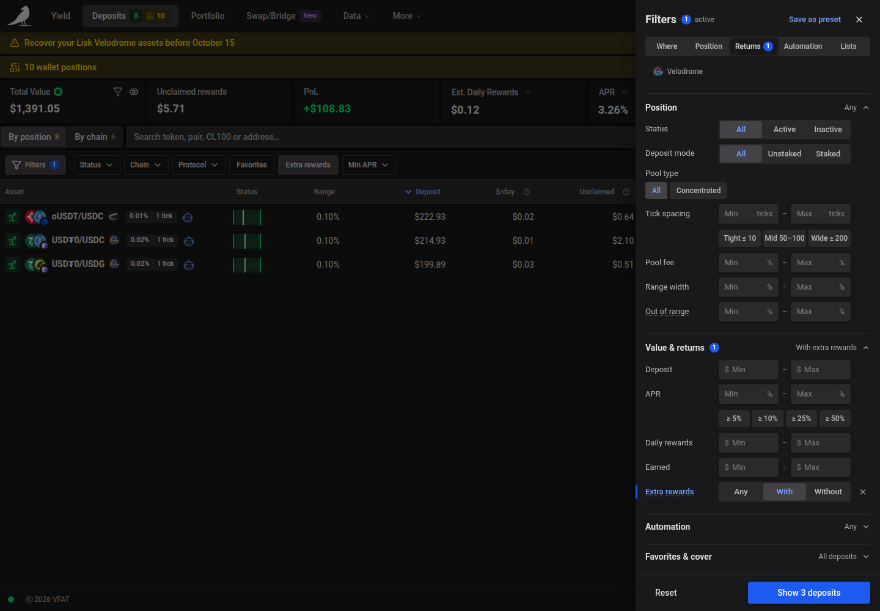880x611 pixels.
Task: Set Extra rewards to Any
Action: point(741,492)
